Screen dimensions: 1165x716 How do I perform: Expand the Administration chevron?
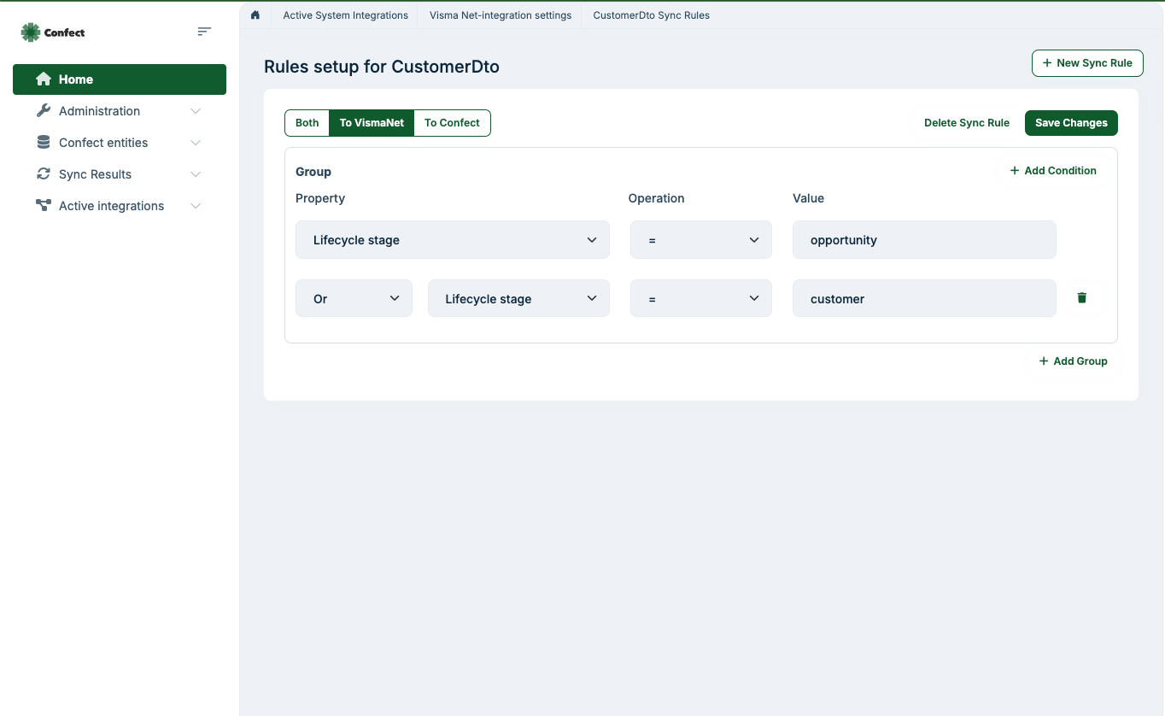coord(196,111)
